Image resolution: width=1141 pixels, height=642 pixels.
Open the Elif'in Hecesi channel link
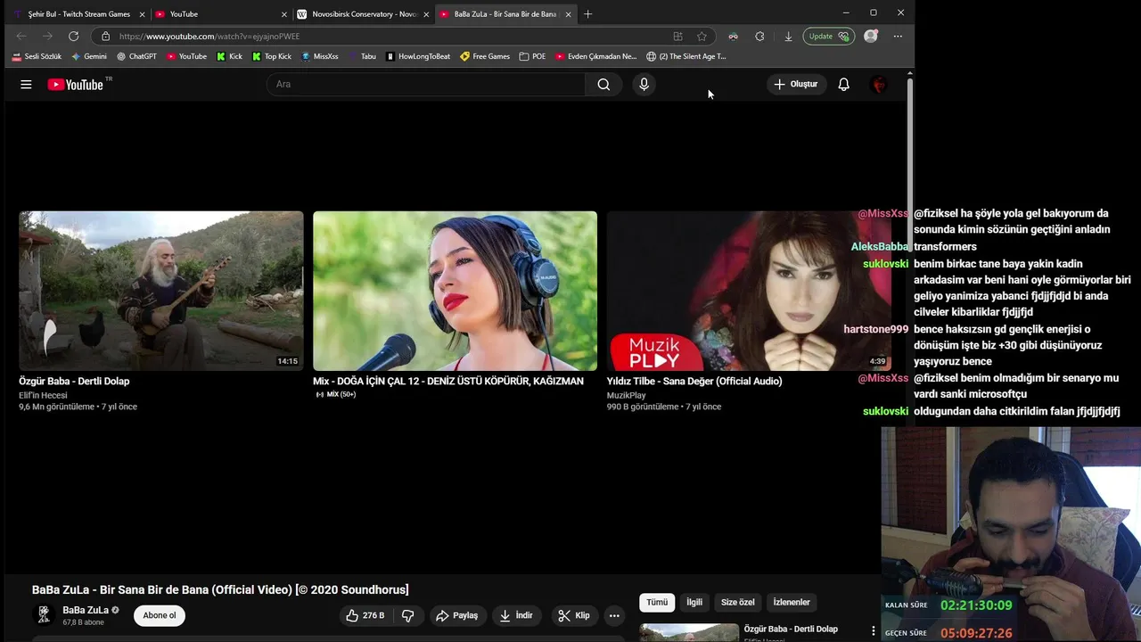(x=43, y=395)
